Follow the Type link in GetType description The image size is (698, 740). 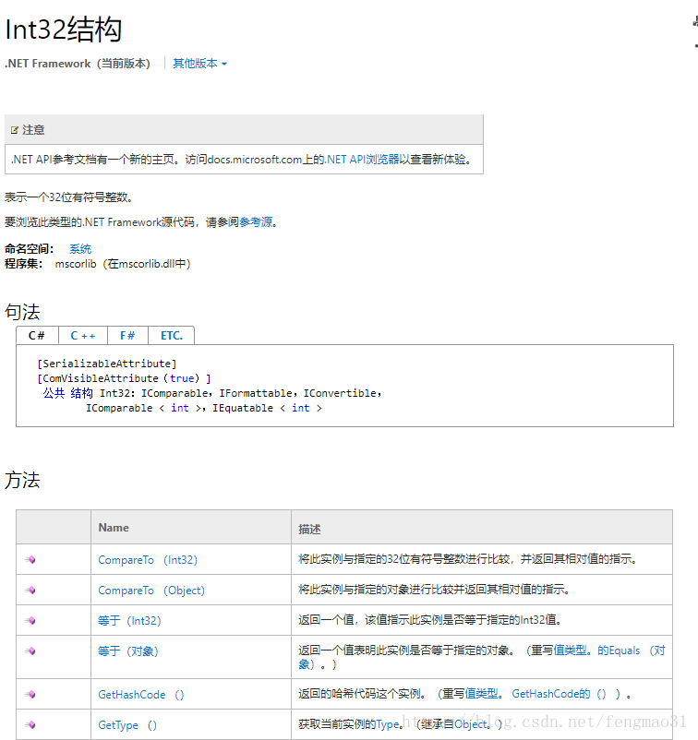[388, 724]
